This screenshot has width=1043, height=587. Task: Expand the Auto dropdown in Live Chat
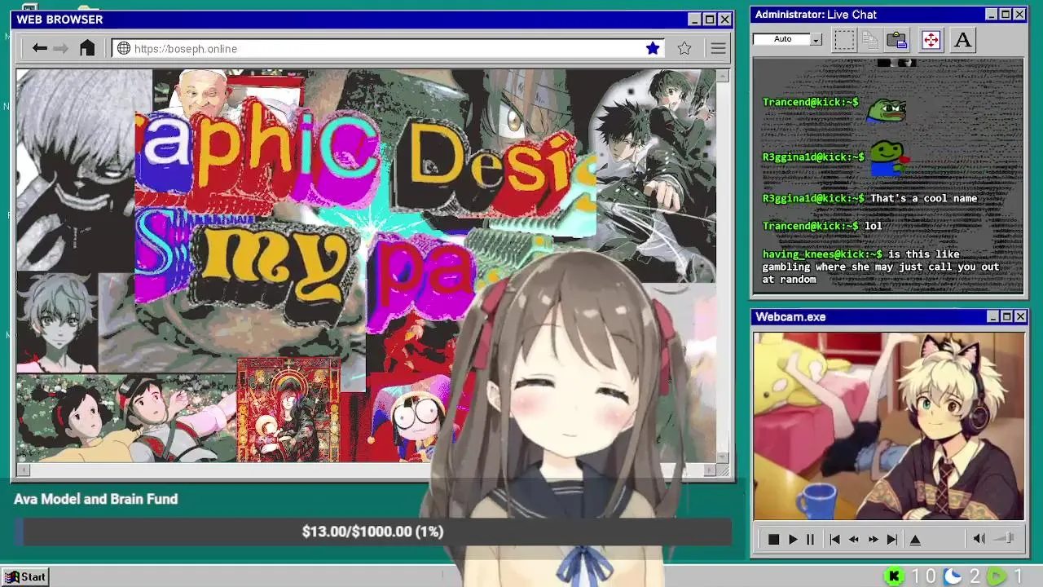[816, 39]
